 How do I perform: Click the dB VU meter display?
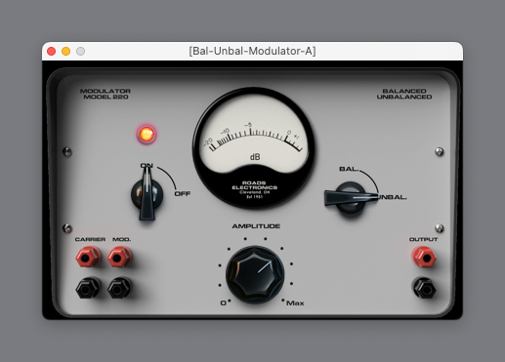tap(254, 148)
